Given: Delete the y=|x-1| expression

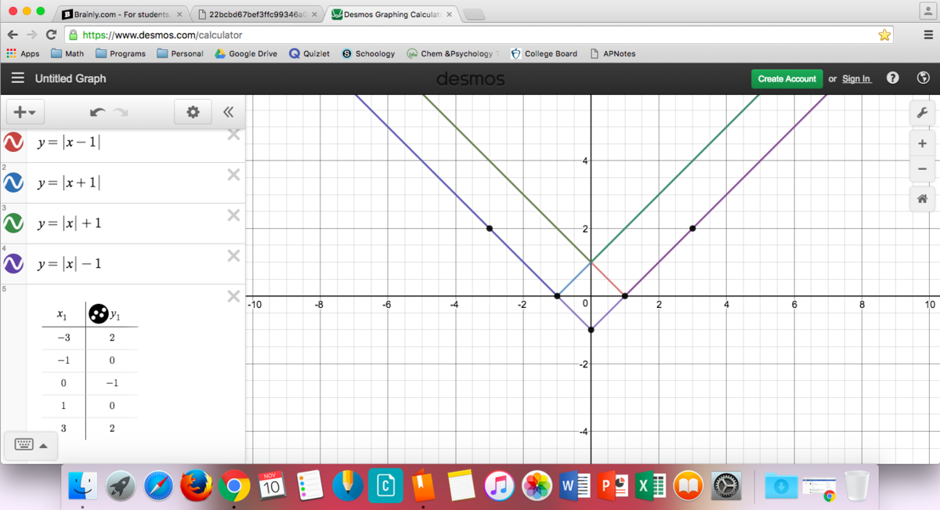Looking at the screenshot, I should 233,134.
